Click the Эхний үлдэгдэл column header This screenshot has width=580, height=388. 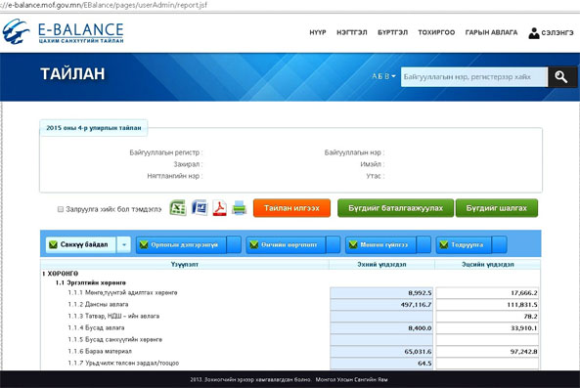381,265
